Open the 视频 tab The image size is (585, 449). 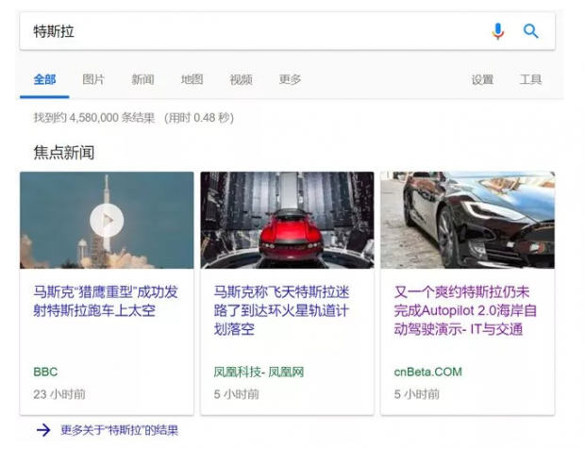tap(241, 79)
